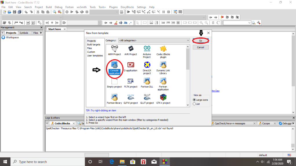Switch to the Symbols tab

click(x=24, y=33)
